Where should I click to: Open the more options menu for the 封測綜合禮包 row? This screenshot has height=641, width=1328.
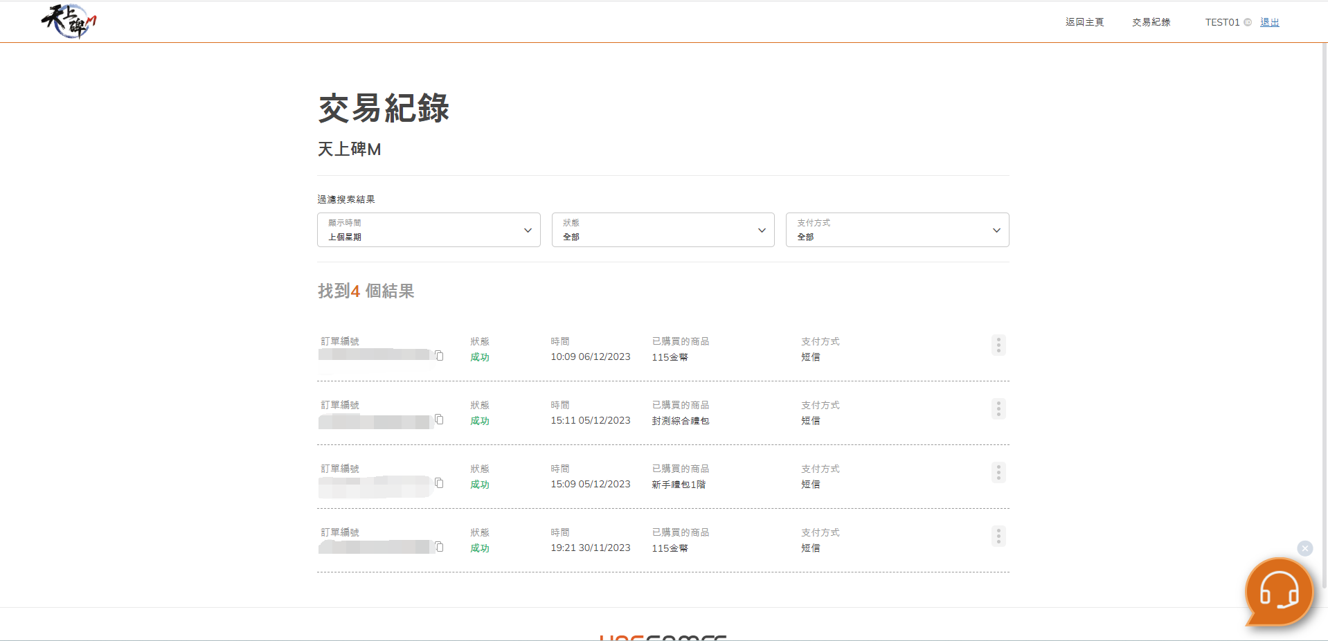(x=998, y=408)
